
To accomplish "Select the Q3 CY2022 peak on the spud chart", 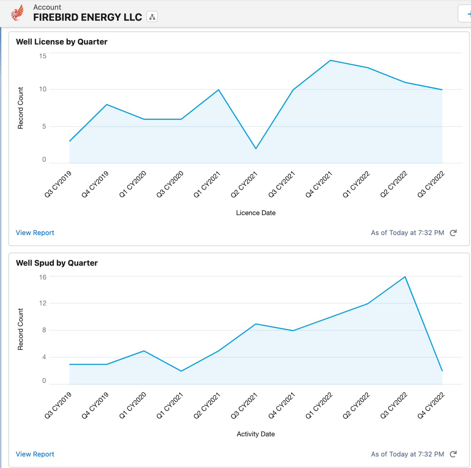I will coord(404,277).
